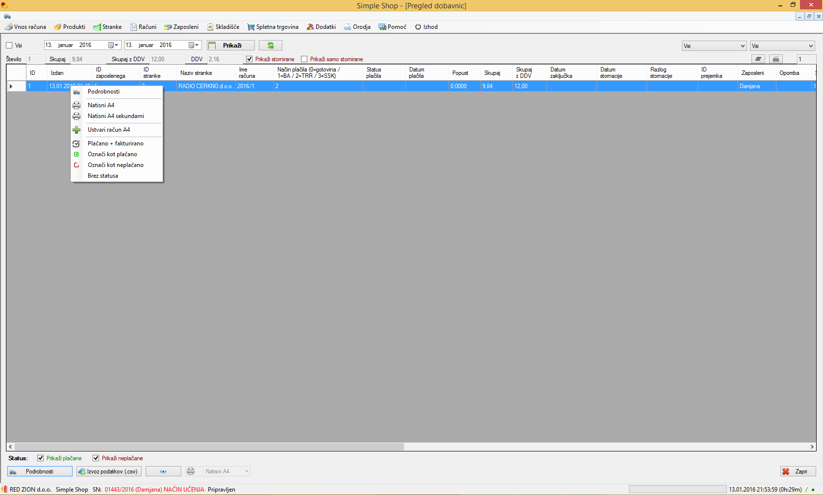The width and height of the screenshot is (823, 495).
Task: Click the eye preview icon button
Action: click(x=163, y=471)
